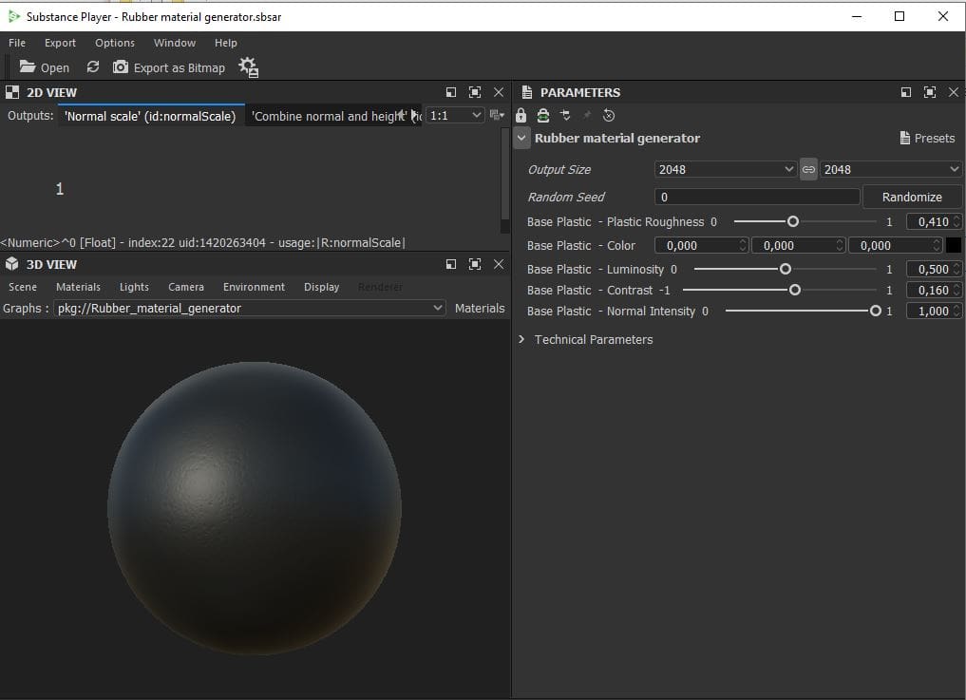Click the Materials button beside Graphs
The height and width of the screenshot is (700, 966).
(x=480, y=308)
